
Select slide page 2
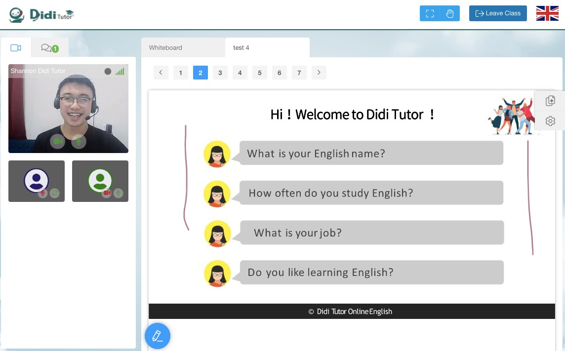click(x=201, y=73)
